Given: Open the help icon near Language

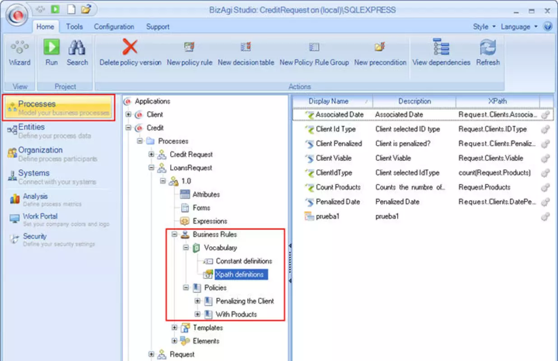Looking at the screenshot, I should pyautogui.click(x=548, y=26).
